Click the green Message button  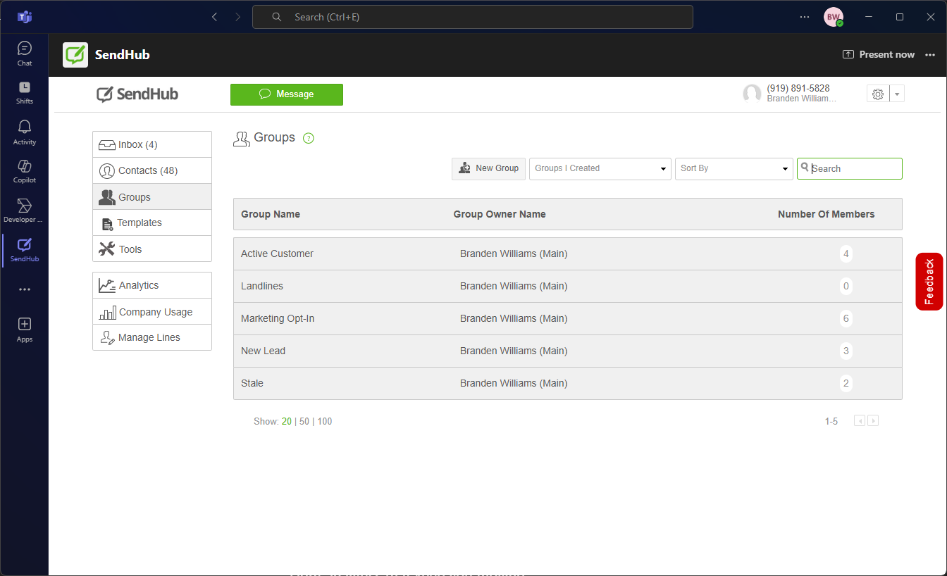coord(286,94)
